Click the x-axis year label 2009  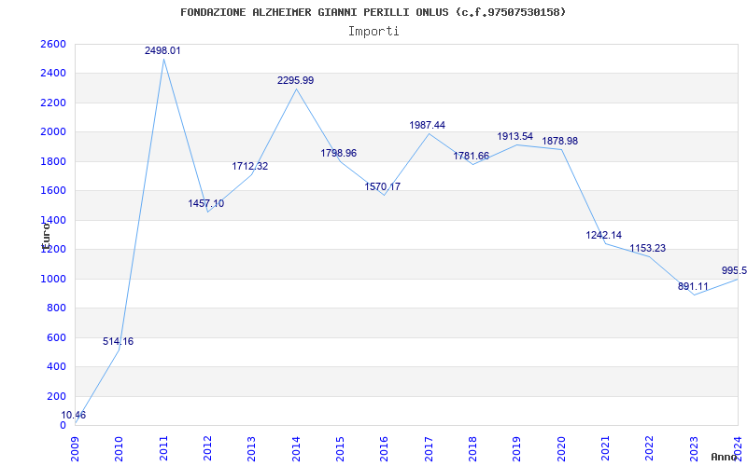pyautogui.click(x=76, y=449)
